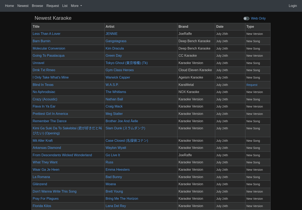Open song Barn Burnin

tap(41, 41)
